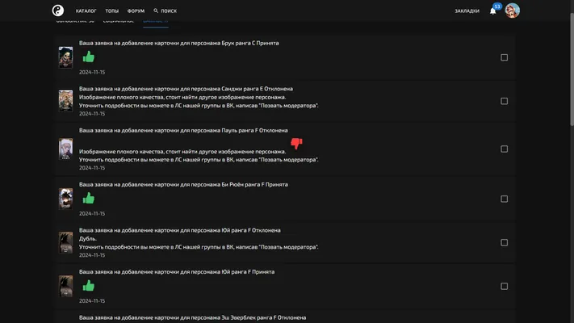The image size is (574, 323).
Task: Click date 2024-11-15 under Брук notification
Action: (x=92, y=72)
